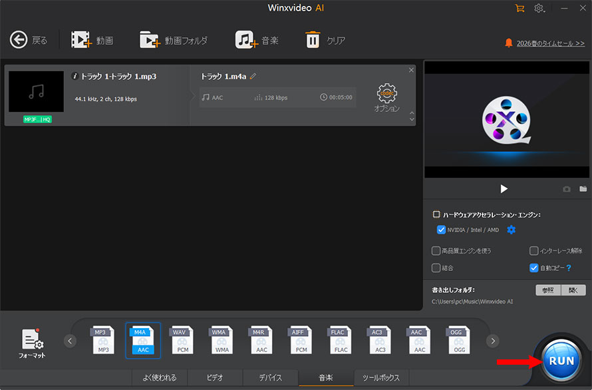Click the pencil icon to rename トラック 1.m4a
592x390 pixels.
(253, 77)
